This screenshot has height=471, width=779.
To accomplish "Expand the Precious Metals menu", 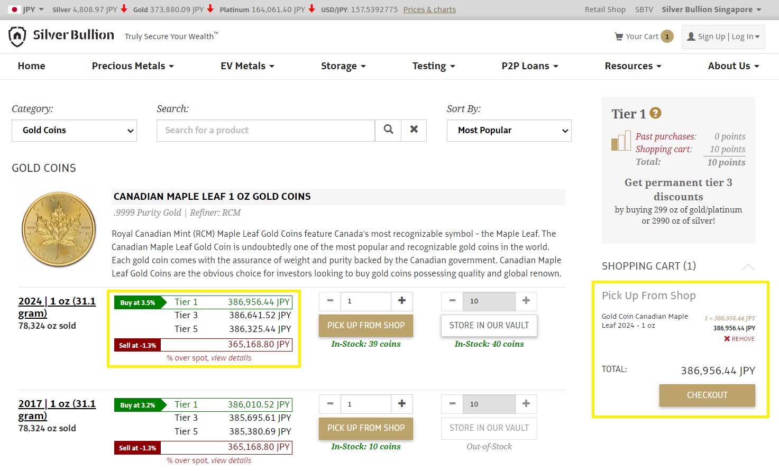I will coord(133,66).
